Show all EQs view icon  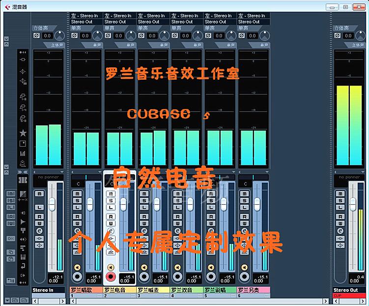[x=23, y=72]
